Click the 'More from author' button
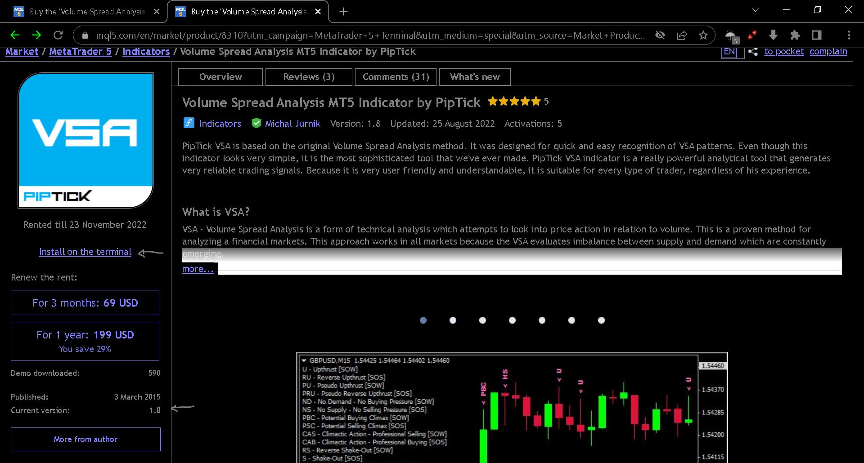864x463 pixels. 85,439
